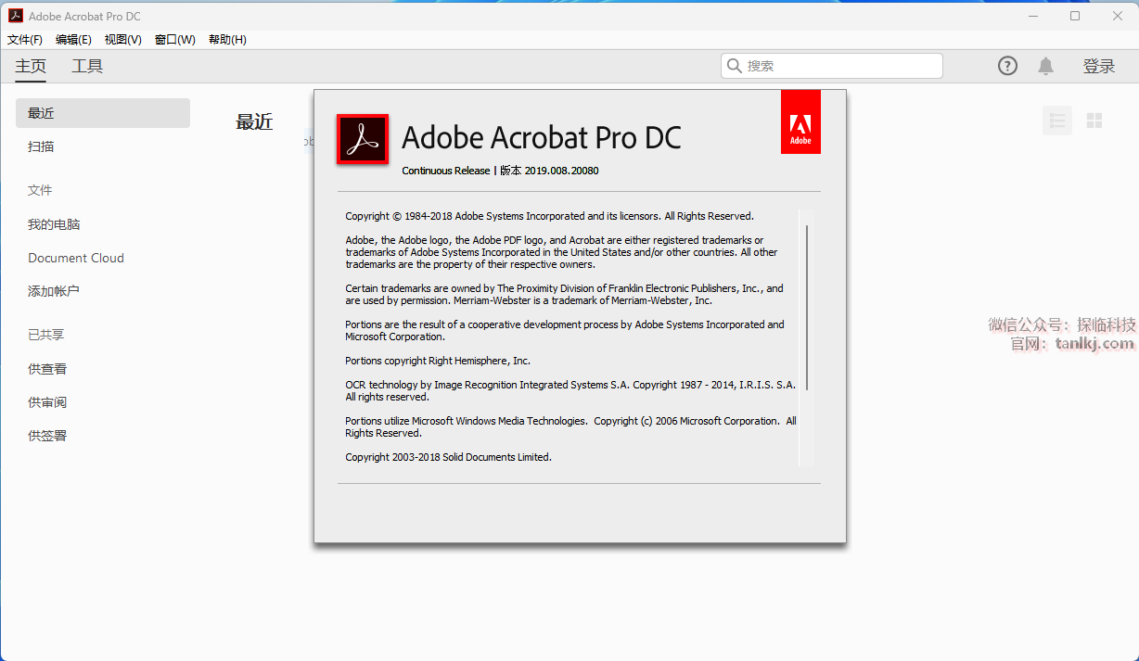
Task: Open the 窗口(W) menu
Action: point(174,39)
